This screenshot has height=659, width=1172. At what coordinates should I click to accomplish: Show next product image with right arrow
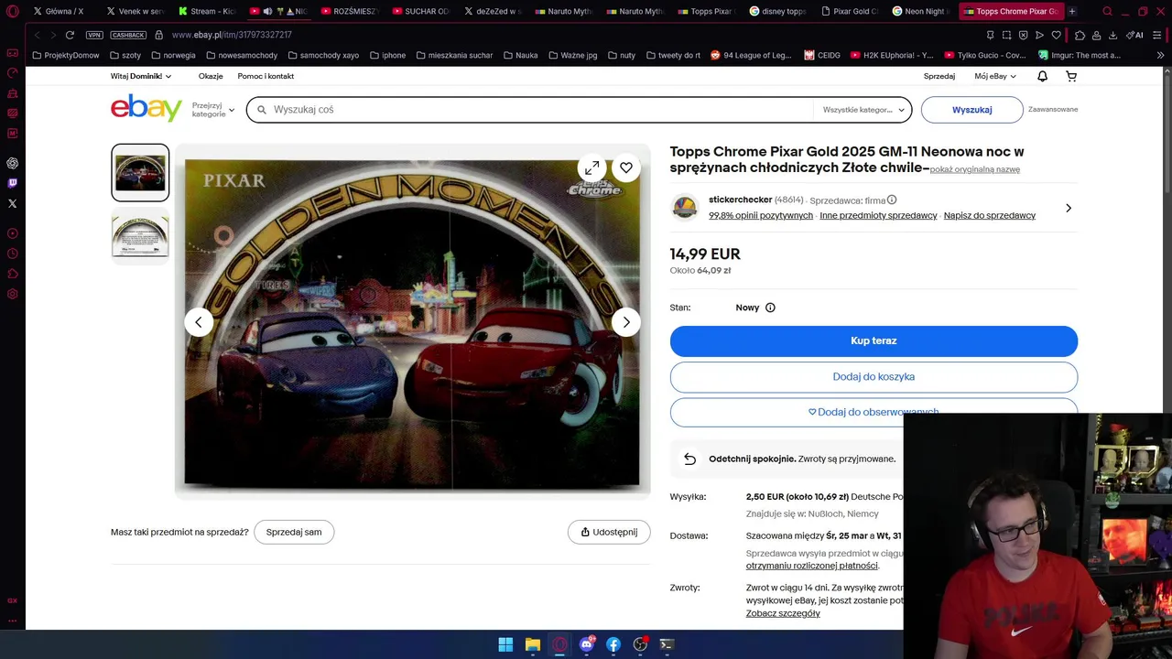[x=626, y=322]
